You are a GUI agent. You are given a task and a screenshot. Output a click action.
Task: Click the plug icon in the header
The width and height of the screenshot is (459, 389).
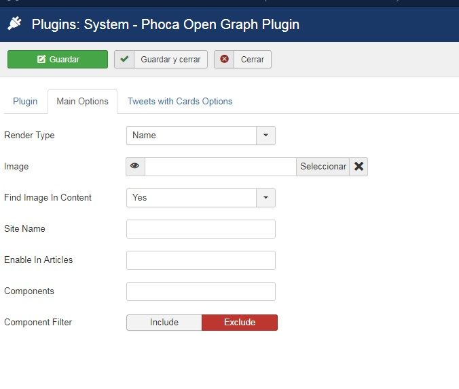tap(14, 24)
